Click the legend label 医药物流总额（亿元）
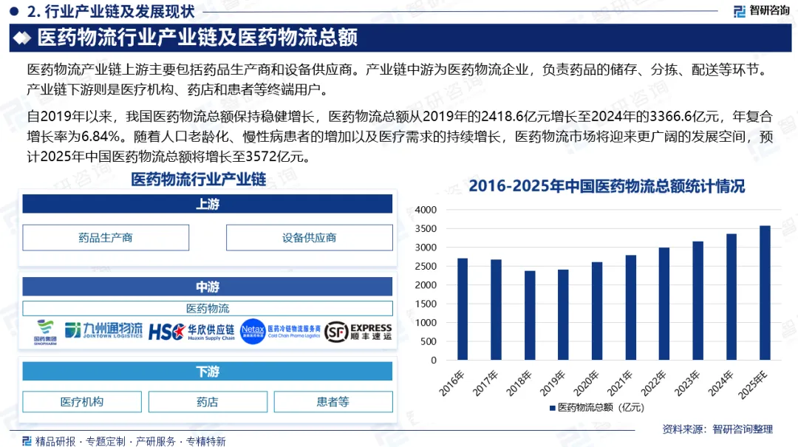 coord(601,408)
